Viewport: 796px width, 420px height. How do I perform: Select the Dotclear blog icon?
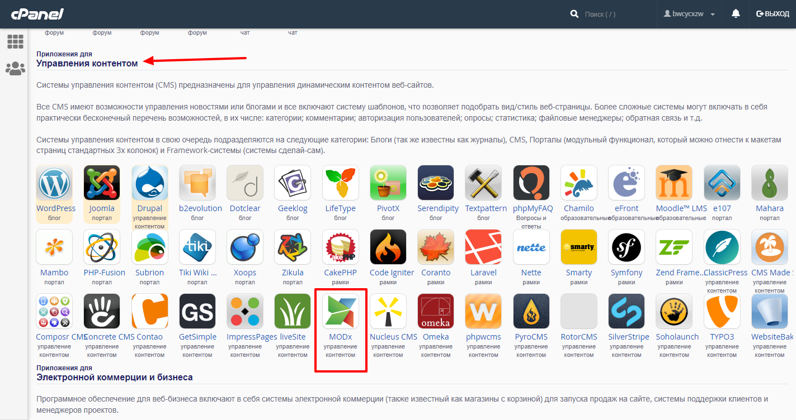(x=245, y=183)
